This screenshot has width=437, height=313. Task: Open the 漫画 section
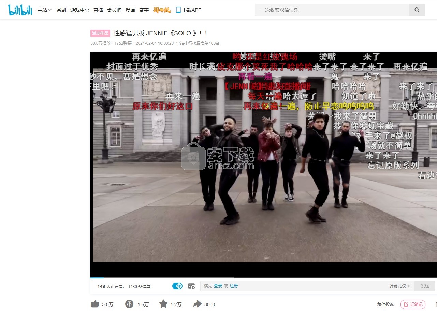[130, 10]
